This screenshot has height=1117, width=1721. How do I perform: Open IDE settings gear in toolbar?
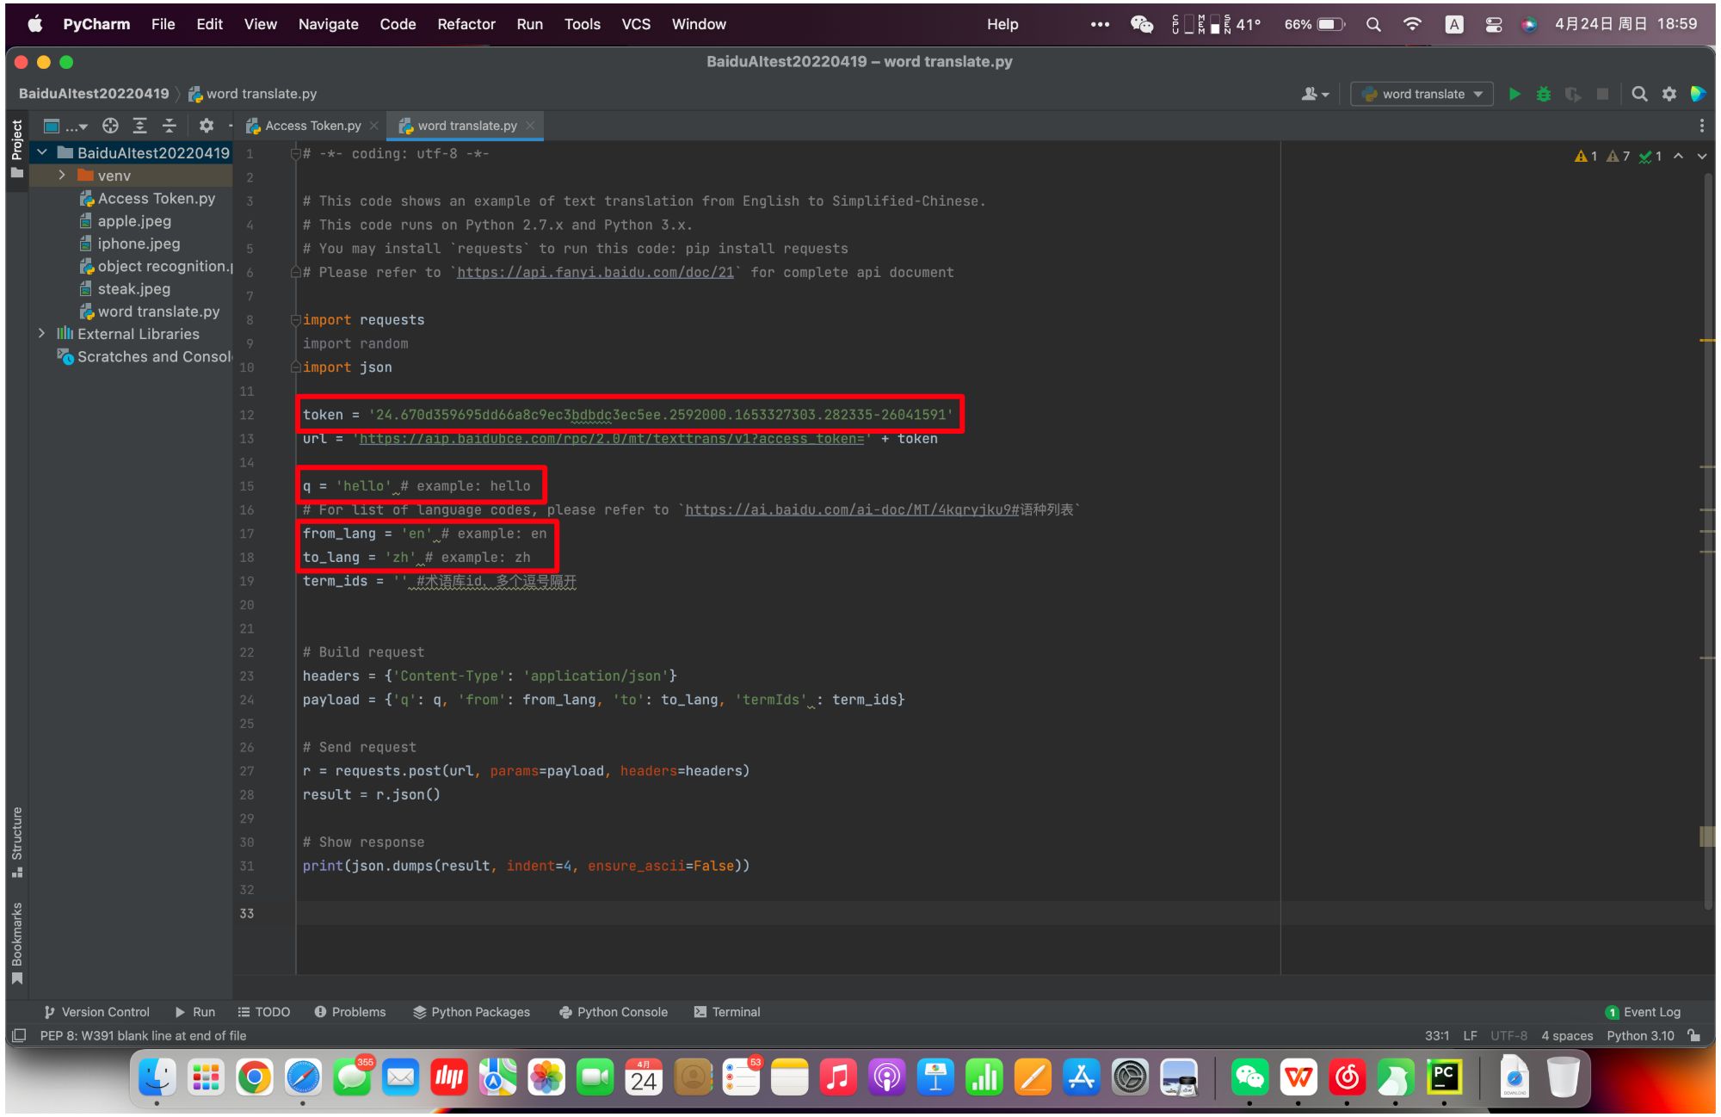[1669, 94]
